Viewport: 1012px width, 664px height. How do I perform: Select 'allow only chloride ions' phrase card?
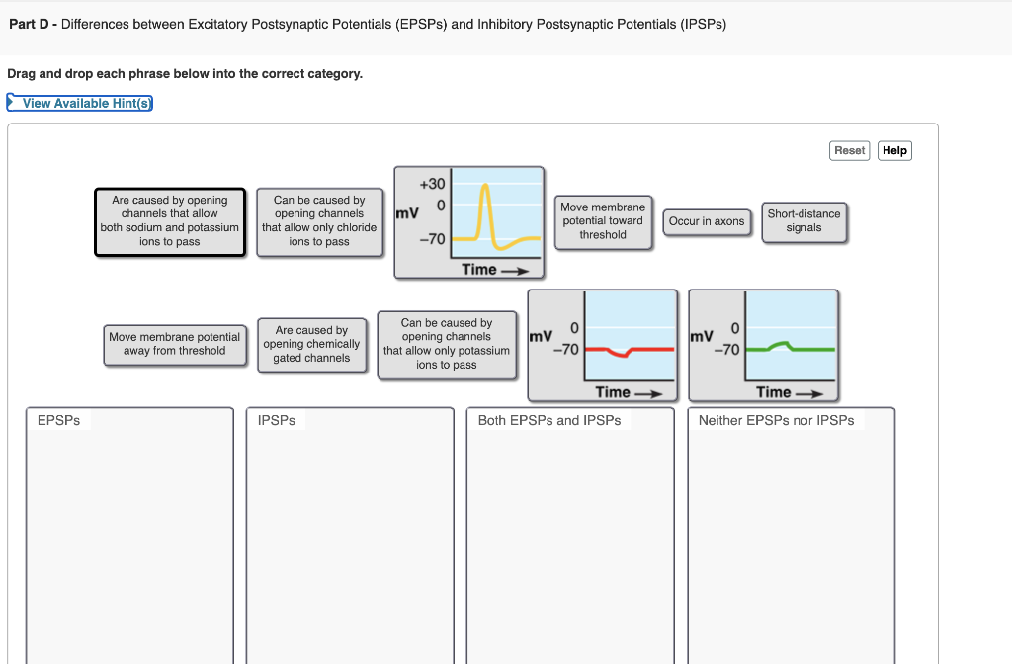[x=319, y=222]
